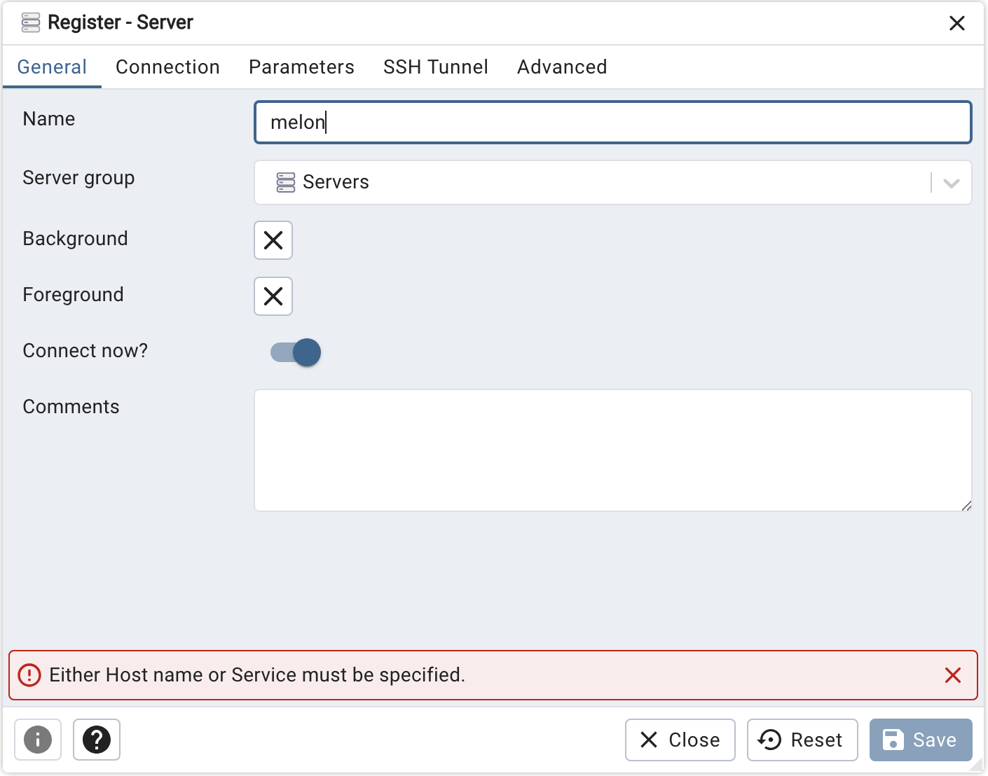The image size is (988, 776).
Task: Click the Reset button
Action: [802, 740]
